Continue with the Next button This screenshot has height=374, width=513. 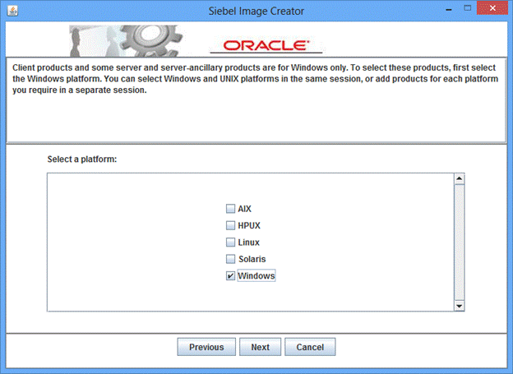point(260,347)
